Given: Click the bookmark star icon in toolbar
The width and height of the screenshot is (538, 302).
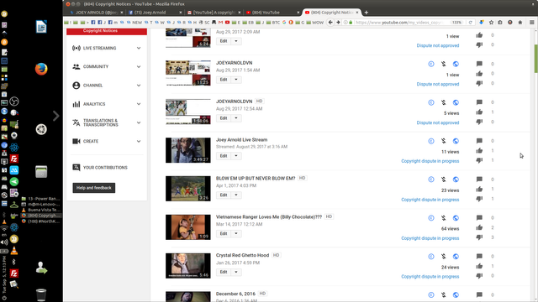Looking at the screenshot, I should click(x=491, y=23).
